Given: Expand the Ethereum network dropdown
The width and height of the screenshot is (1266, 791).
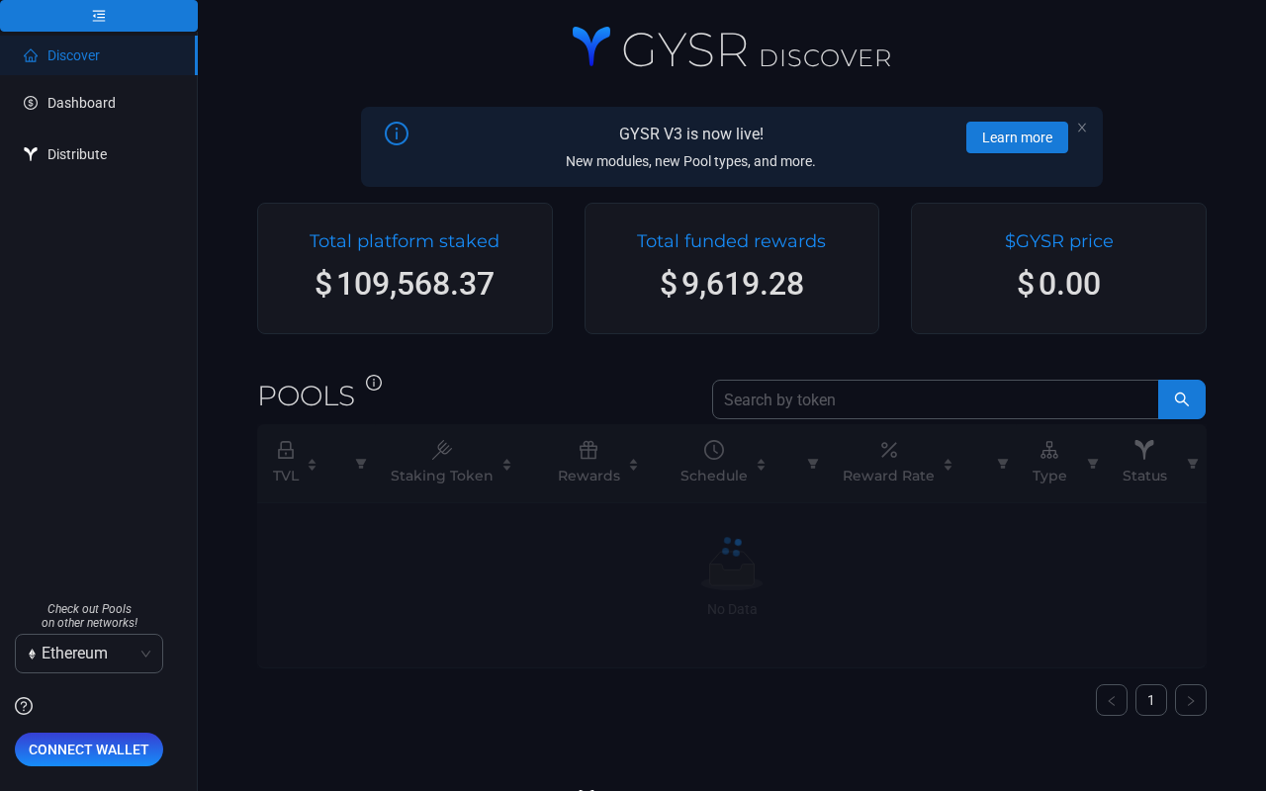Looking at the screenshot, I should (89, 654).
